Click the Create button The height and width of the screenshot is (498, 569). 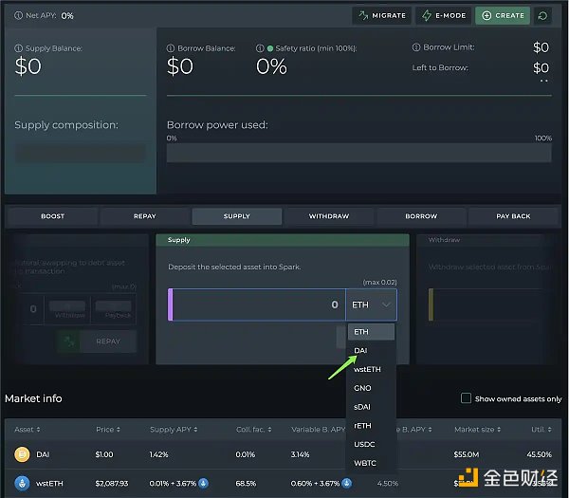coord(503,15)
